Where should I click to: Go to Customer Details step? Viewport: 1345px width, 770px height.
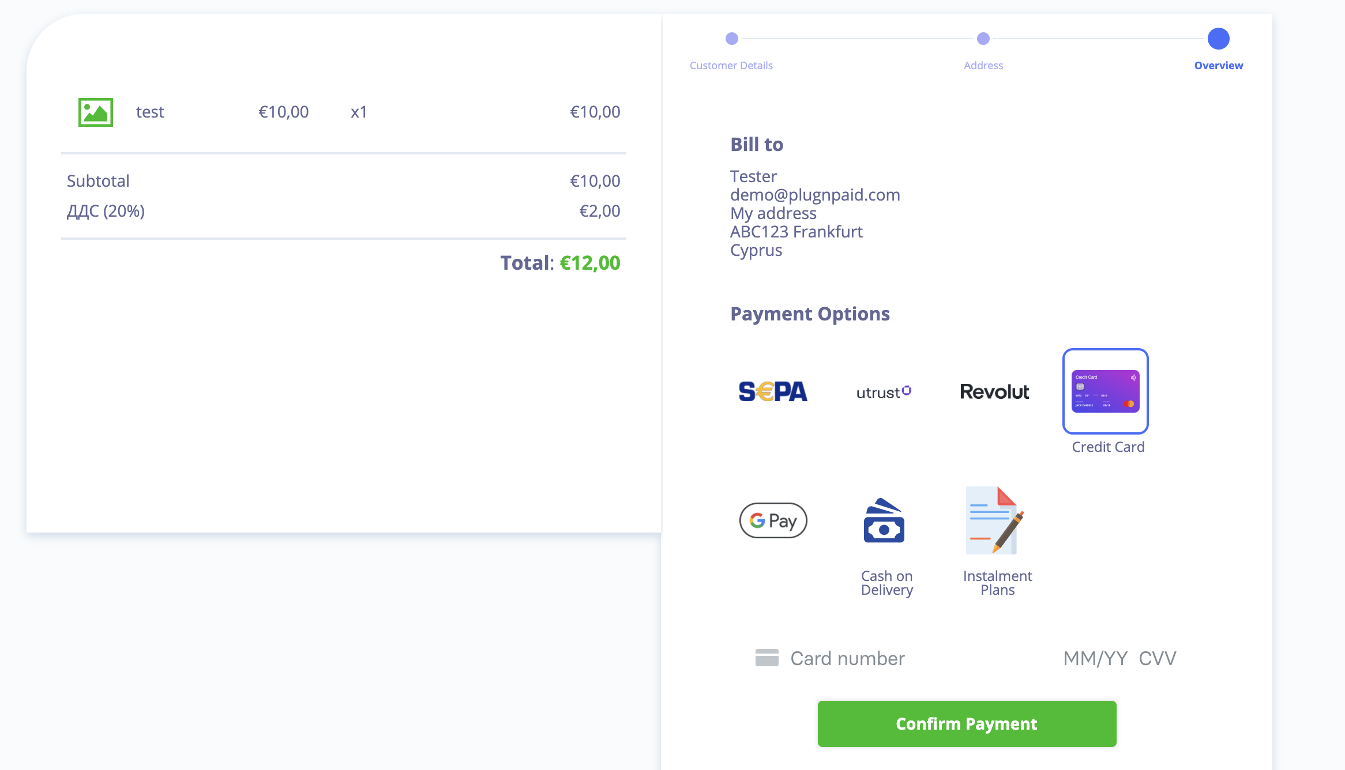[731, 66]
